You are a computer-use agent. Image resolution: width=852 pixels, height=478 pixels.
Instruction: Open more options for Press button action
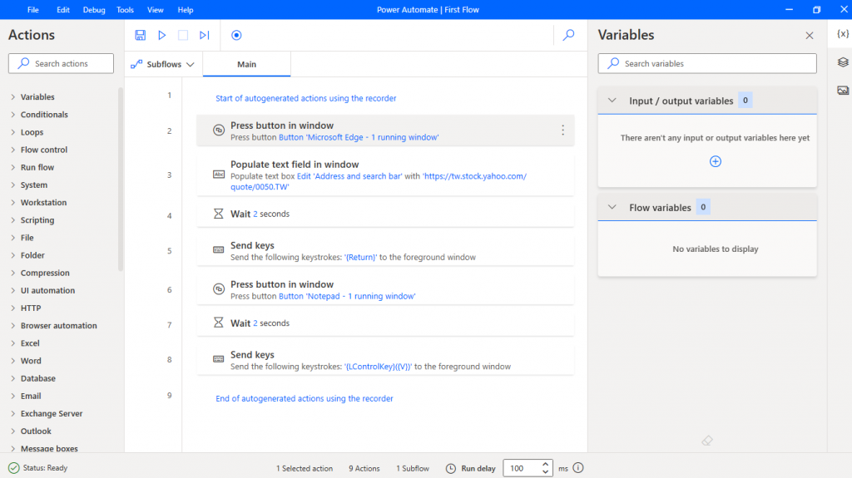coord(563,130)
